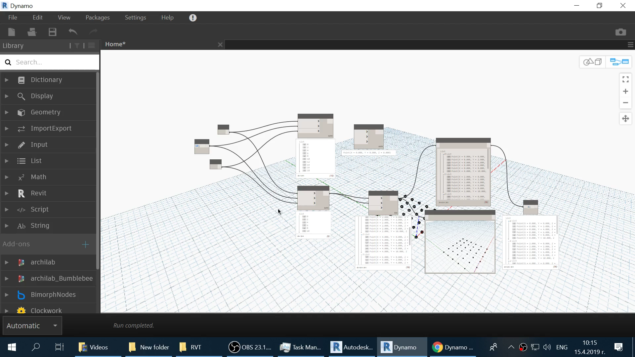Viewport: 635px width, 357px height.
Task: Click the Zoom to fit icon
Action: pos(625,79)
